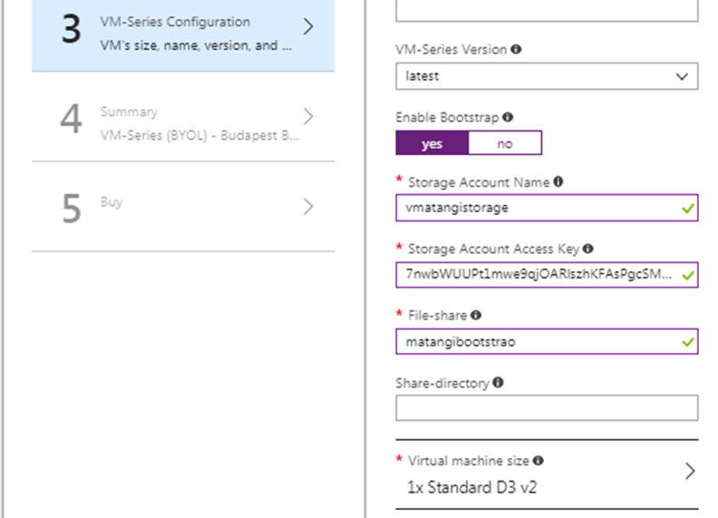Set Enable Bootstrap to yes

(x=432, y=143)
